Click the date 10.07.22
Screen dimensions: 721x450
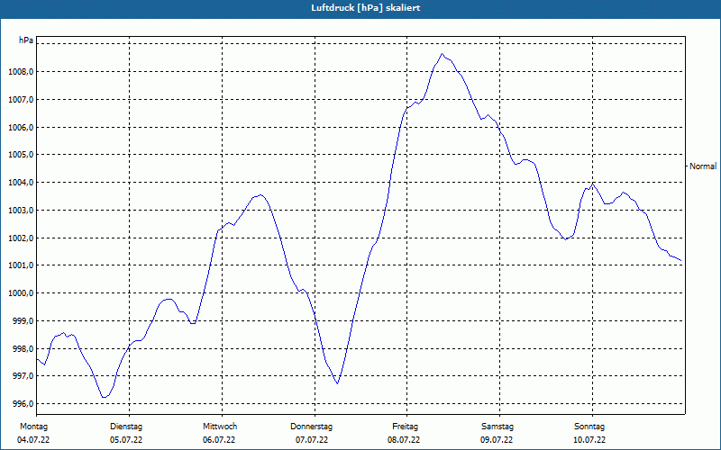tap(589, 440)
